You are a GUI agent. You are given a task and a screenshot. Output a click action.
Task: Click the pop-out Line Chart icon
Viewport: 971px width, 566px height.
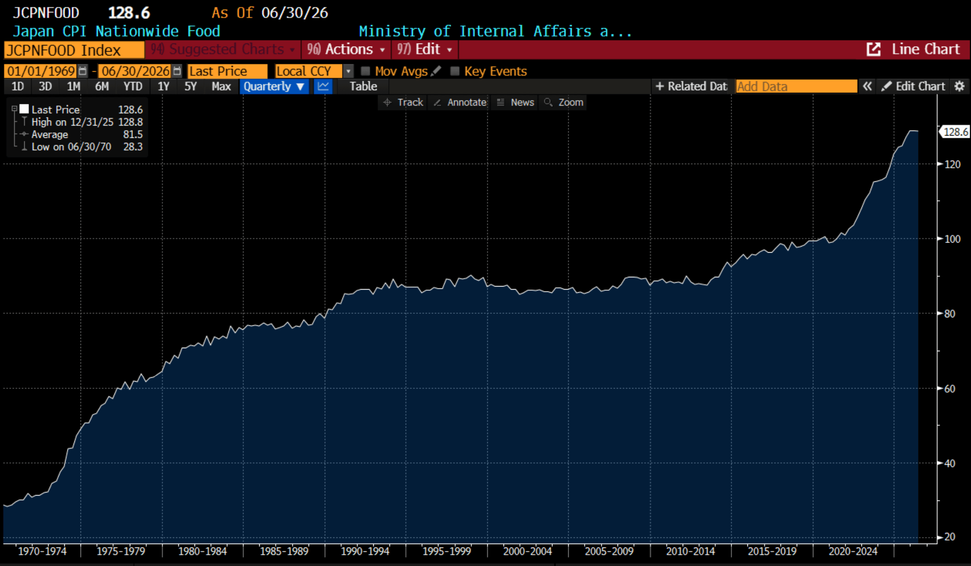873,49
